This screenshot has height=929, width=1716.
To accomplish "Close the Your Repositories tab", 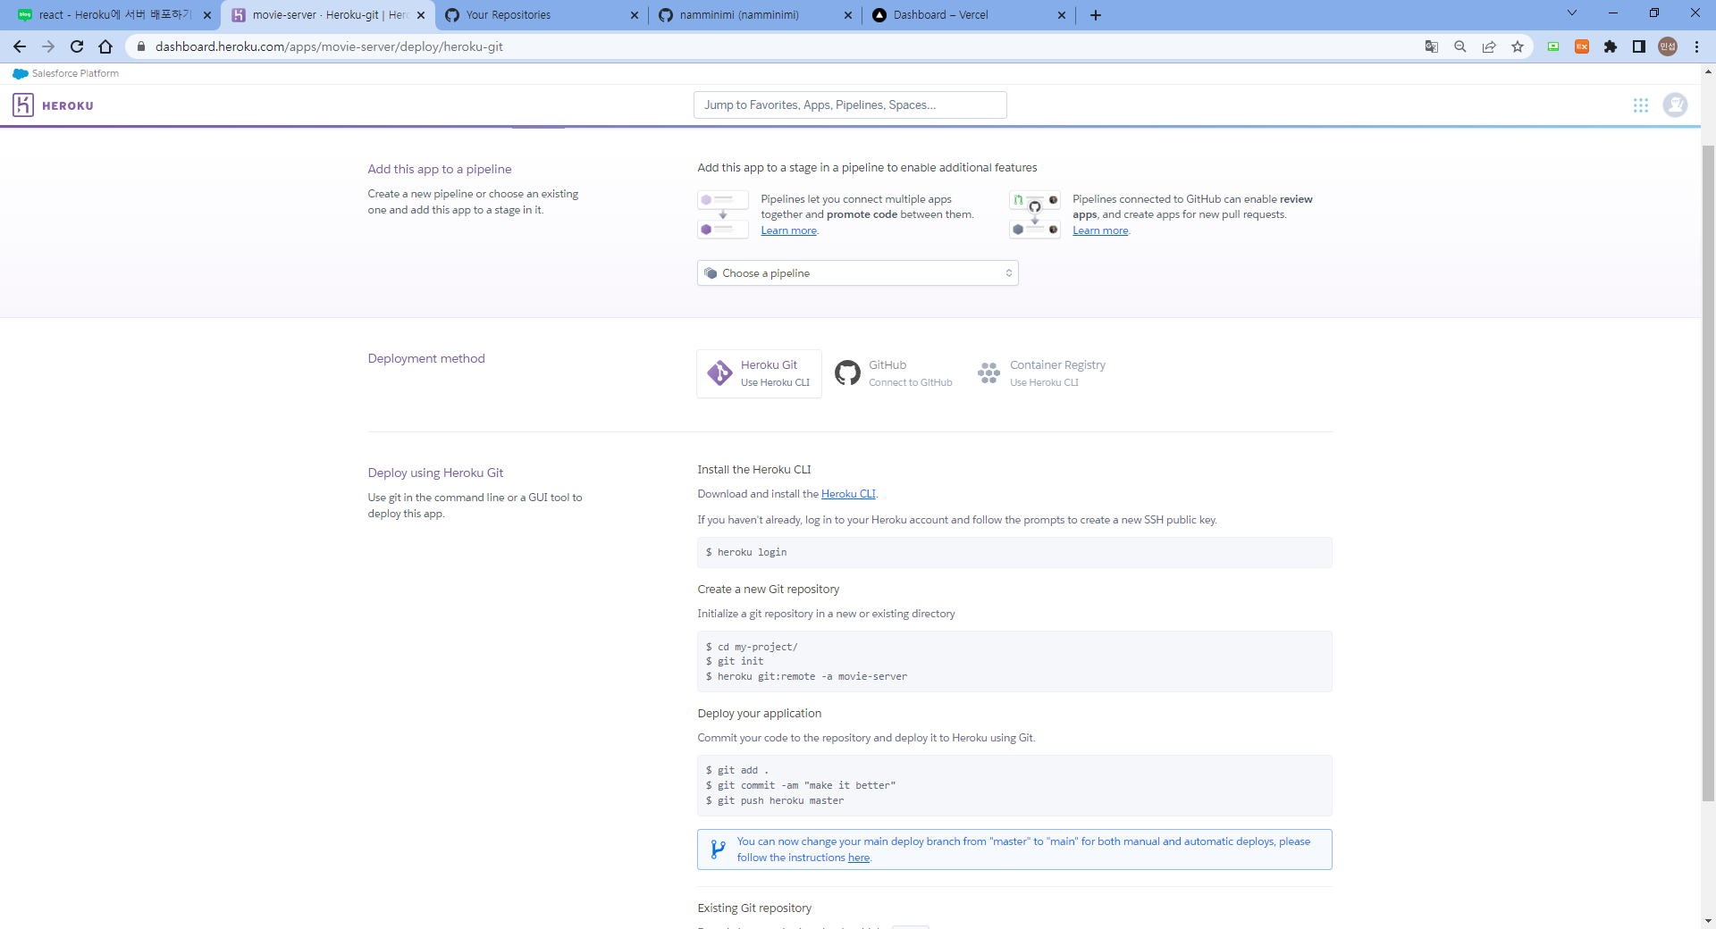I will [x=635, y=15].
